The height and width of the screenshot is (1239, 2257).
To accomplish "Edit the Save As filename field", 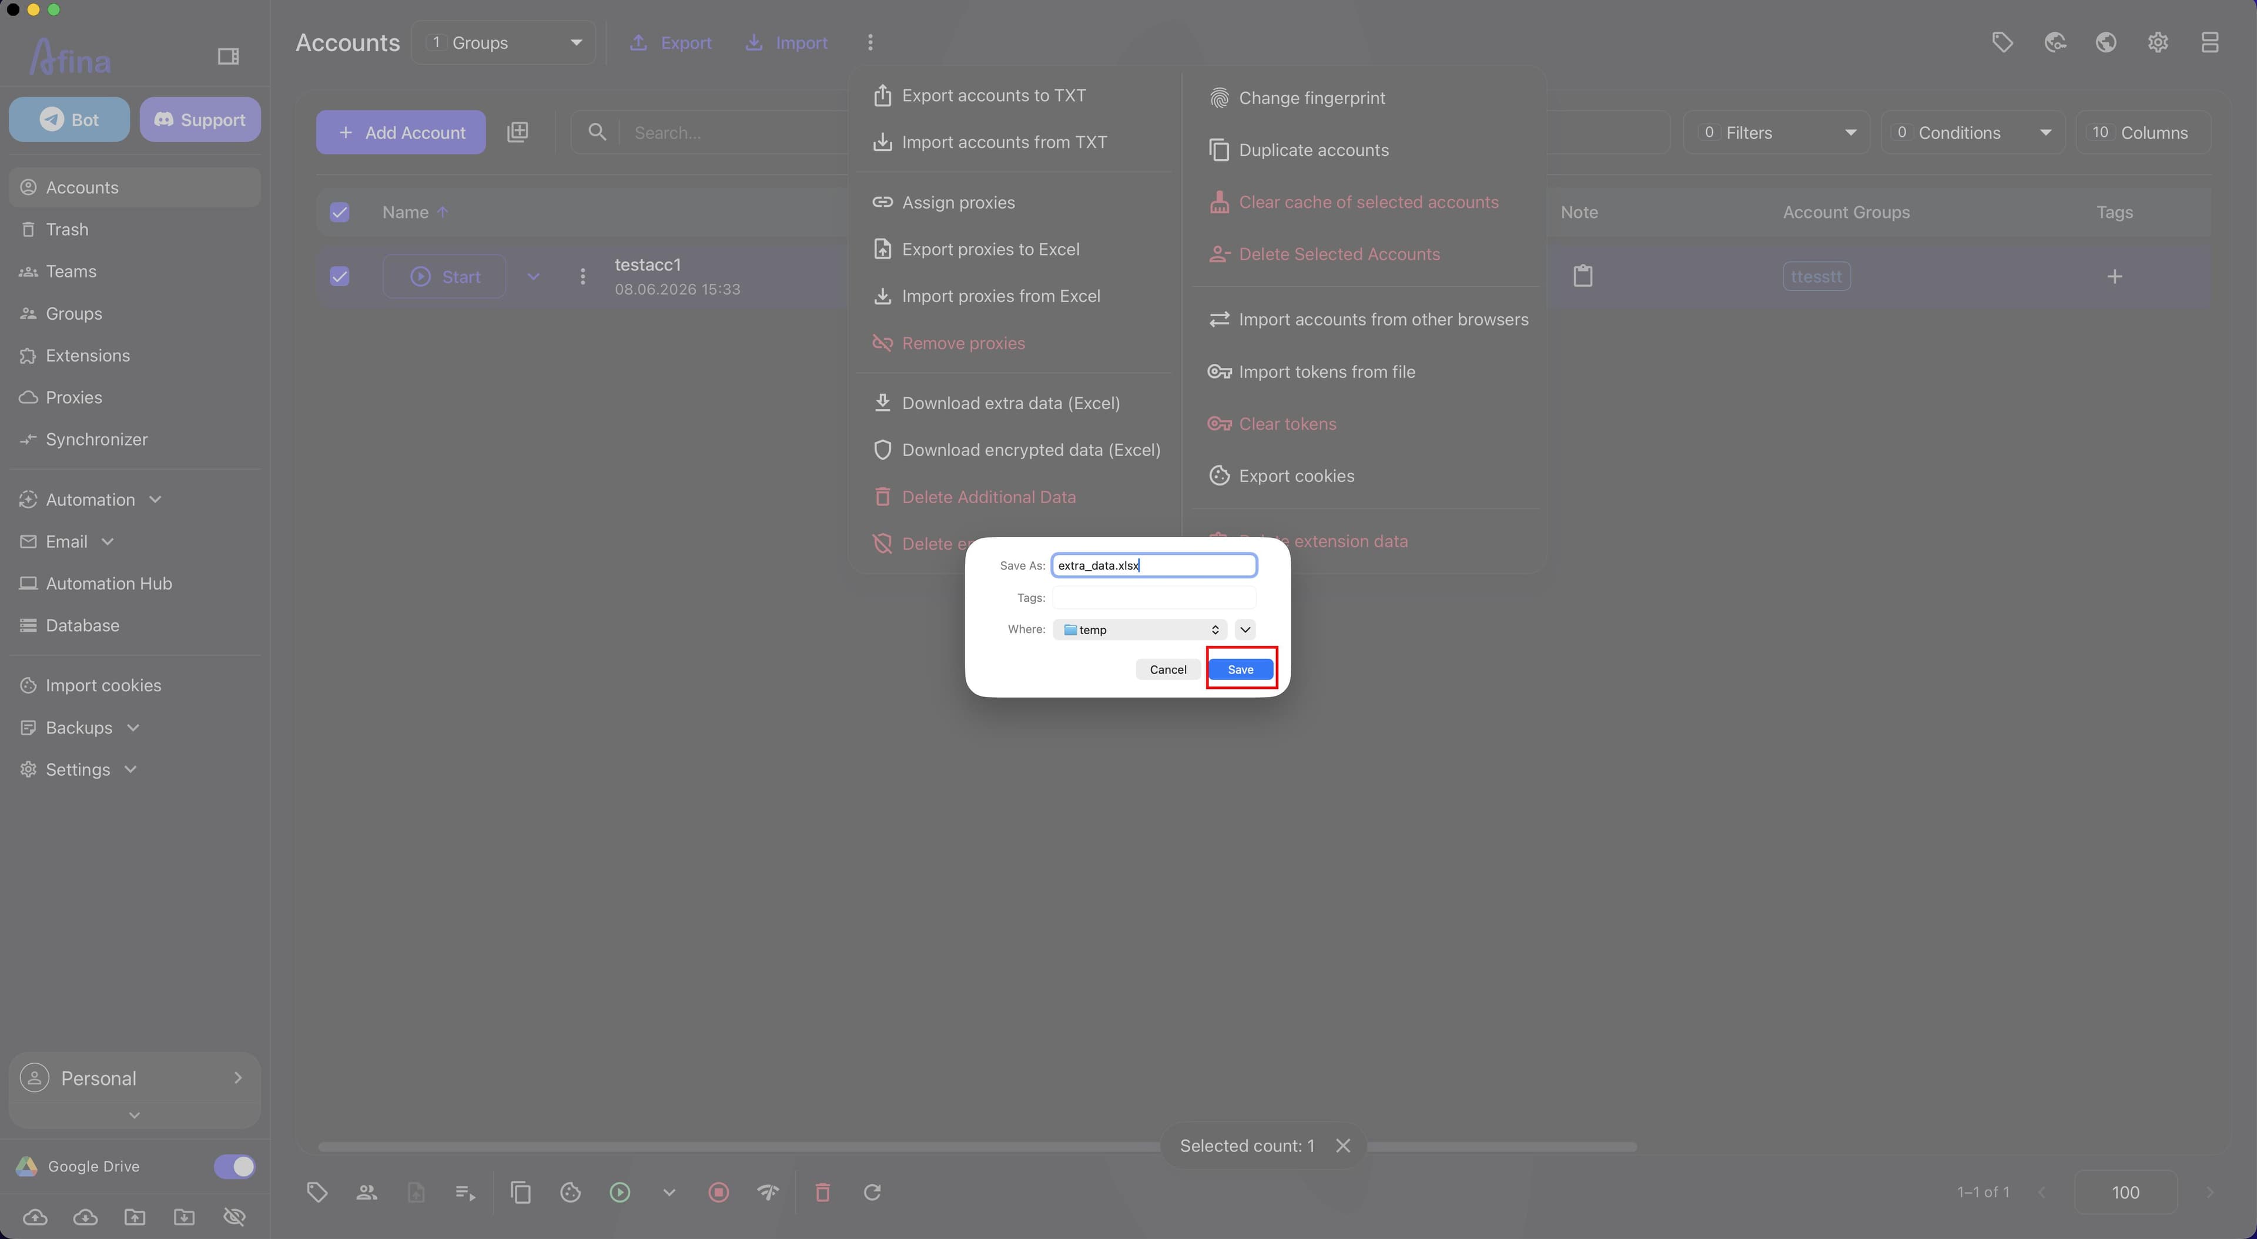I will click(x=1154, y=565).
